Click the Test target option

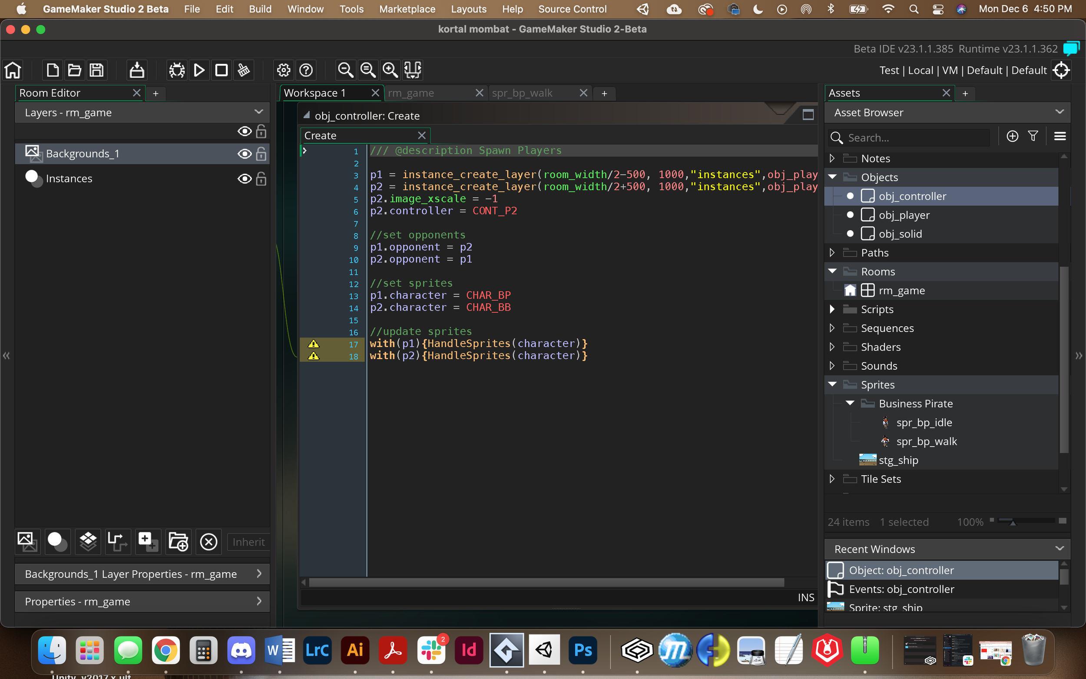tap(889, 70)
